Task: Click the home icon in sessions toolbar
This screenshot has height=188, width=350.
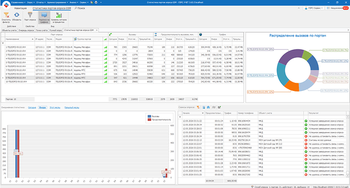Action: click(208, 107)
